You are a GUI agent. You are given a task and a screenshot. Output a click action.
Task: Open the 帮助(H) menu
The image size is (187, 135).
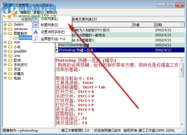click(x=52, y=12)
